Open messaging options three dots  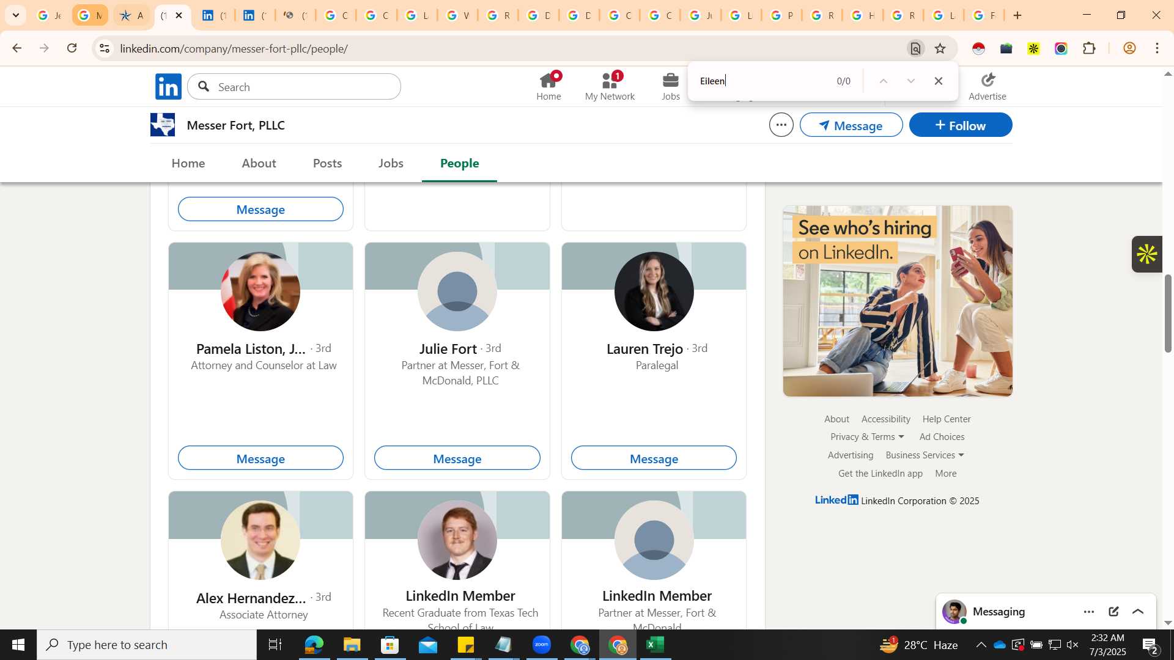[1089, 612]
